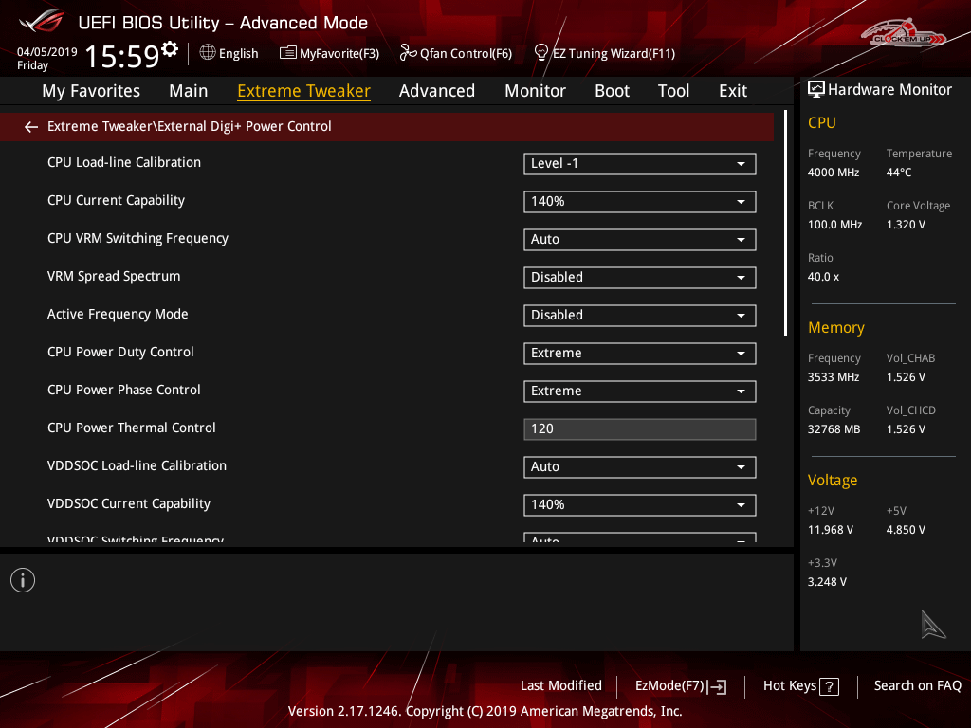Viewport: 971px width, 728px height.
Task: Open Qfan Control fan icon
Action: (409, 53)
